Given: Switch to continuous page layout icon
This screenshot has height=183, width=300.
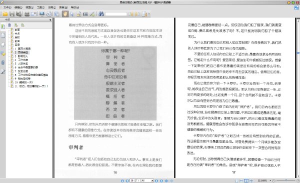Looking at the screenshot, I should [x=241, y=180].
